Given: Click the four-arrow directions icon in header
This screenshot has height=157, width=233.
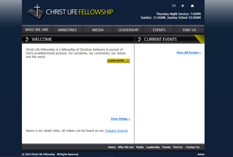Looking at the screenshot, I should pyautogui.click(x=183, y=6).
